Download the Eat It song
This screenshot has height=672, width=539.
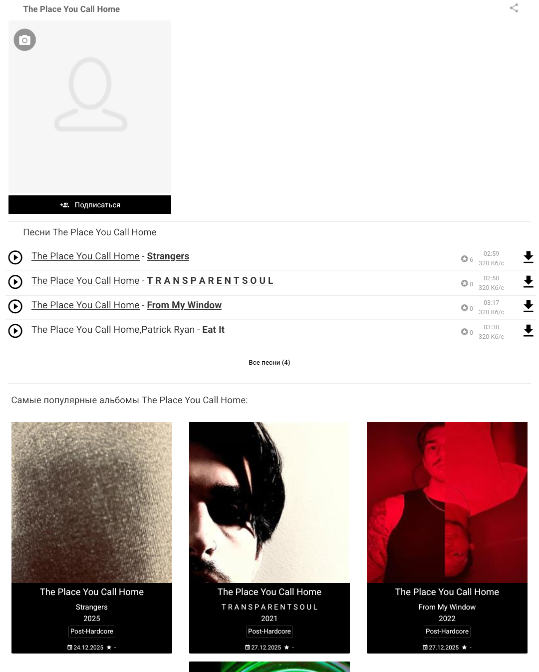528,331
